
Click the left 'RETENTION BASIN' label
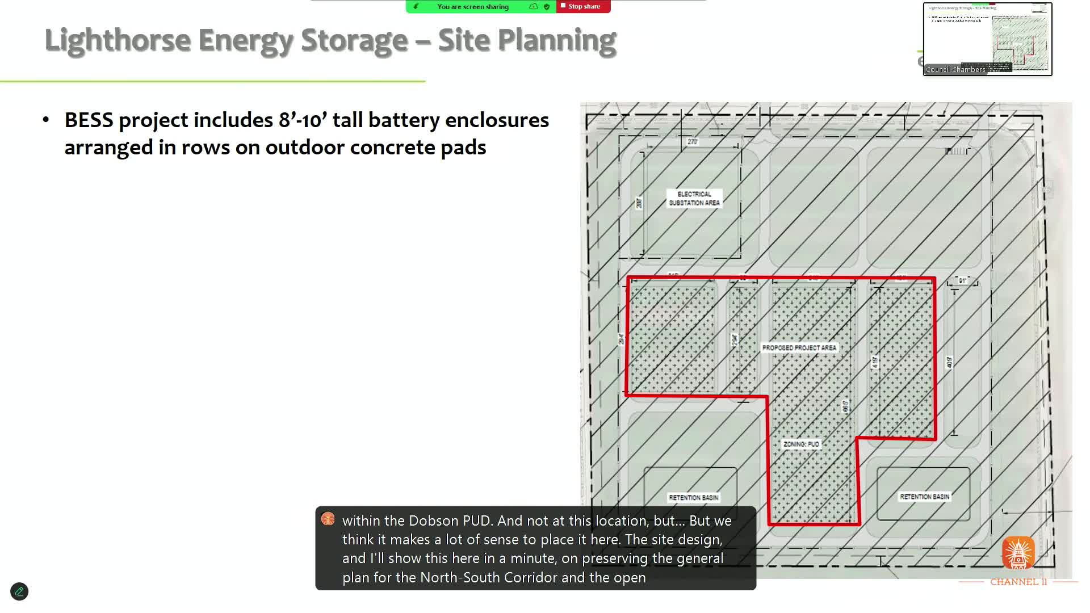pos(693,497)
